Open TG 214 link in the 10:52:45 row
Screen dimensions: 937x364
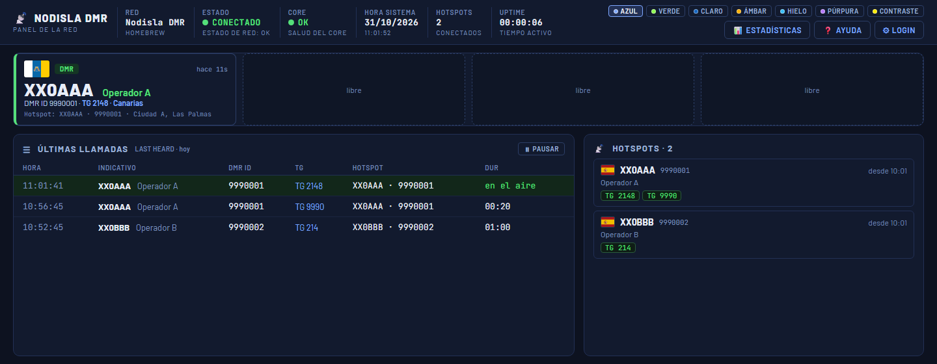point(306,227)
